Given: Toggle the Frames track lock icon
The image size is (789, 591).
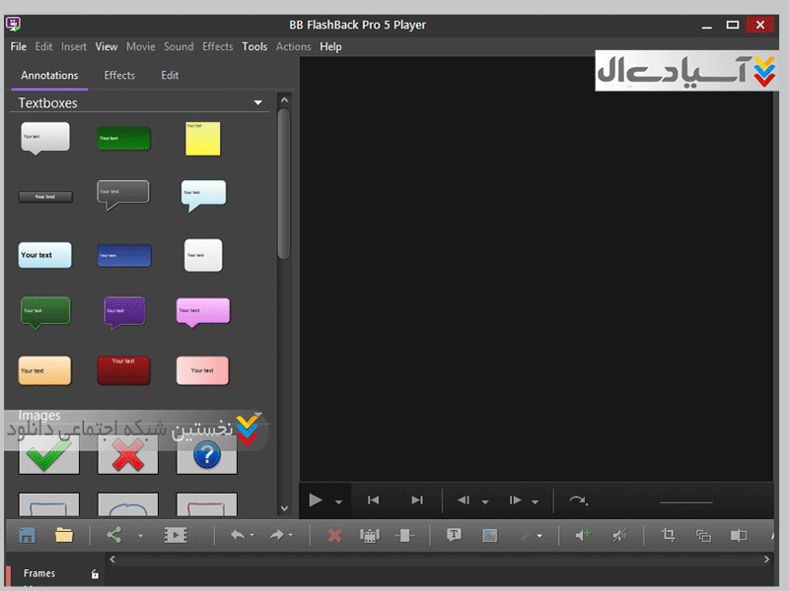Looking at the screenshot, I should pos(95,573).
